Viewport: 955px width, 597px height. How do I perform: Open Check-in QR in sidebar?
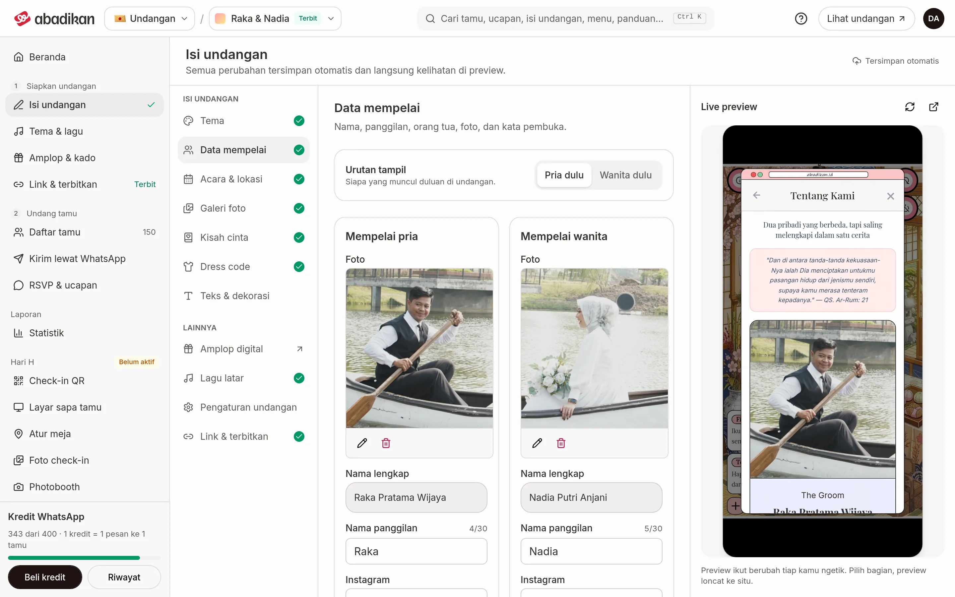[85, 381]
